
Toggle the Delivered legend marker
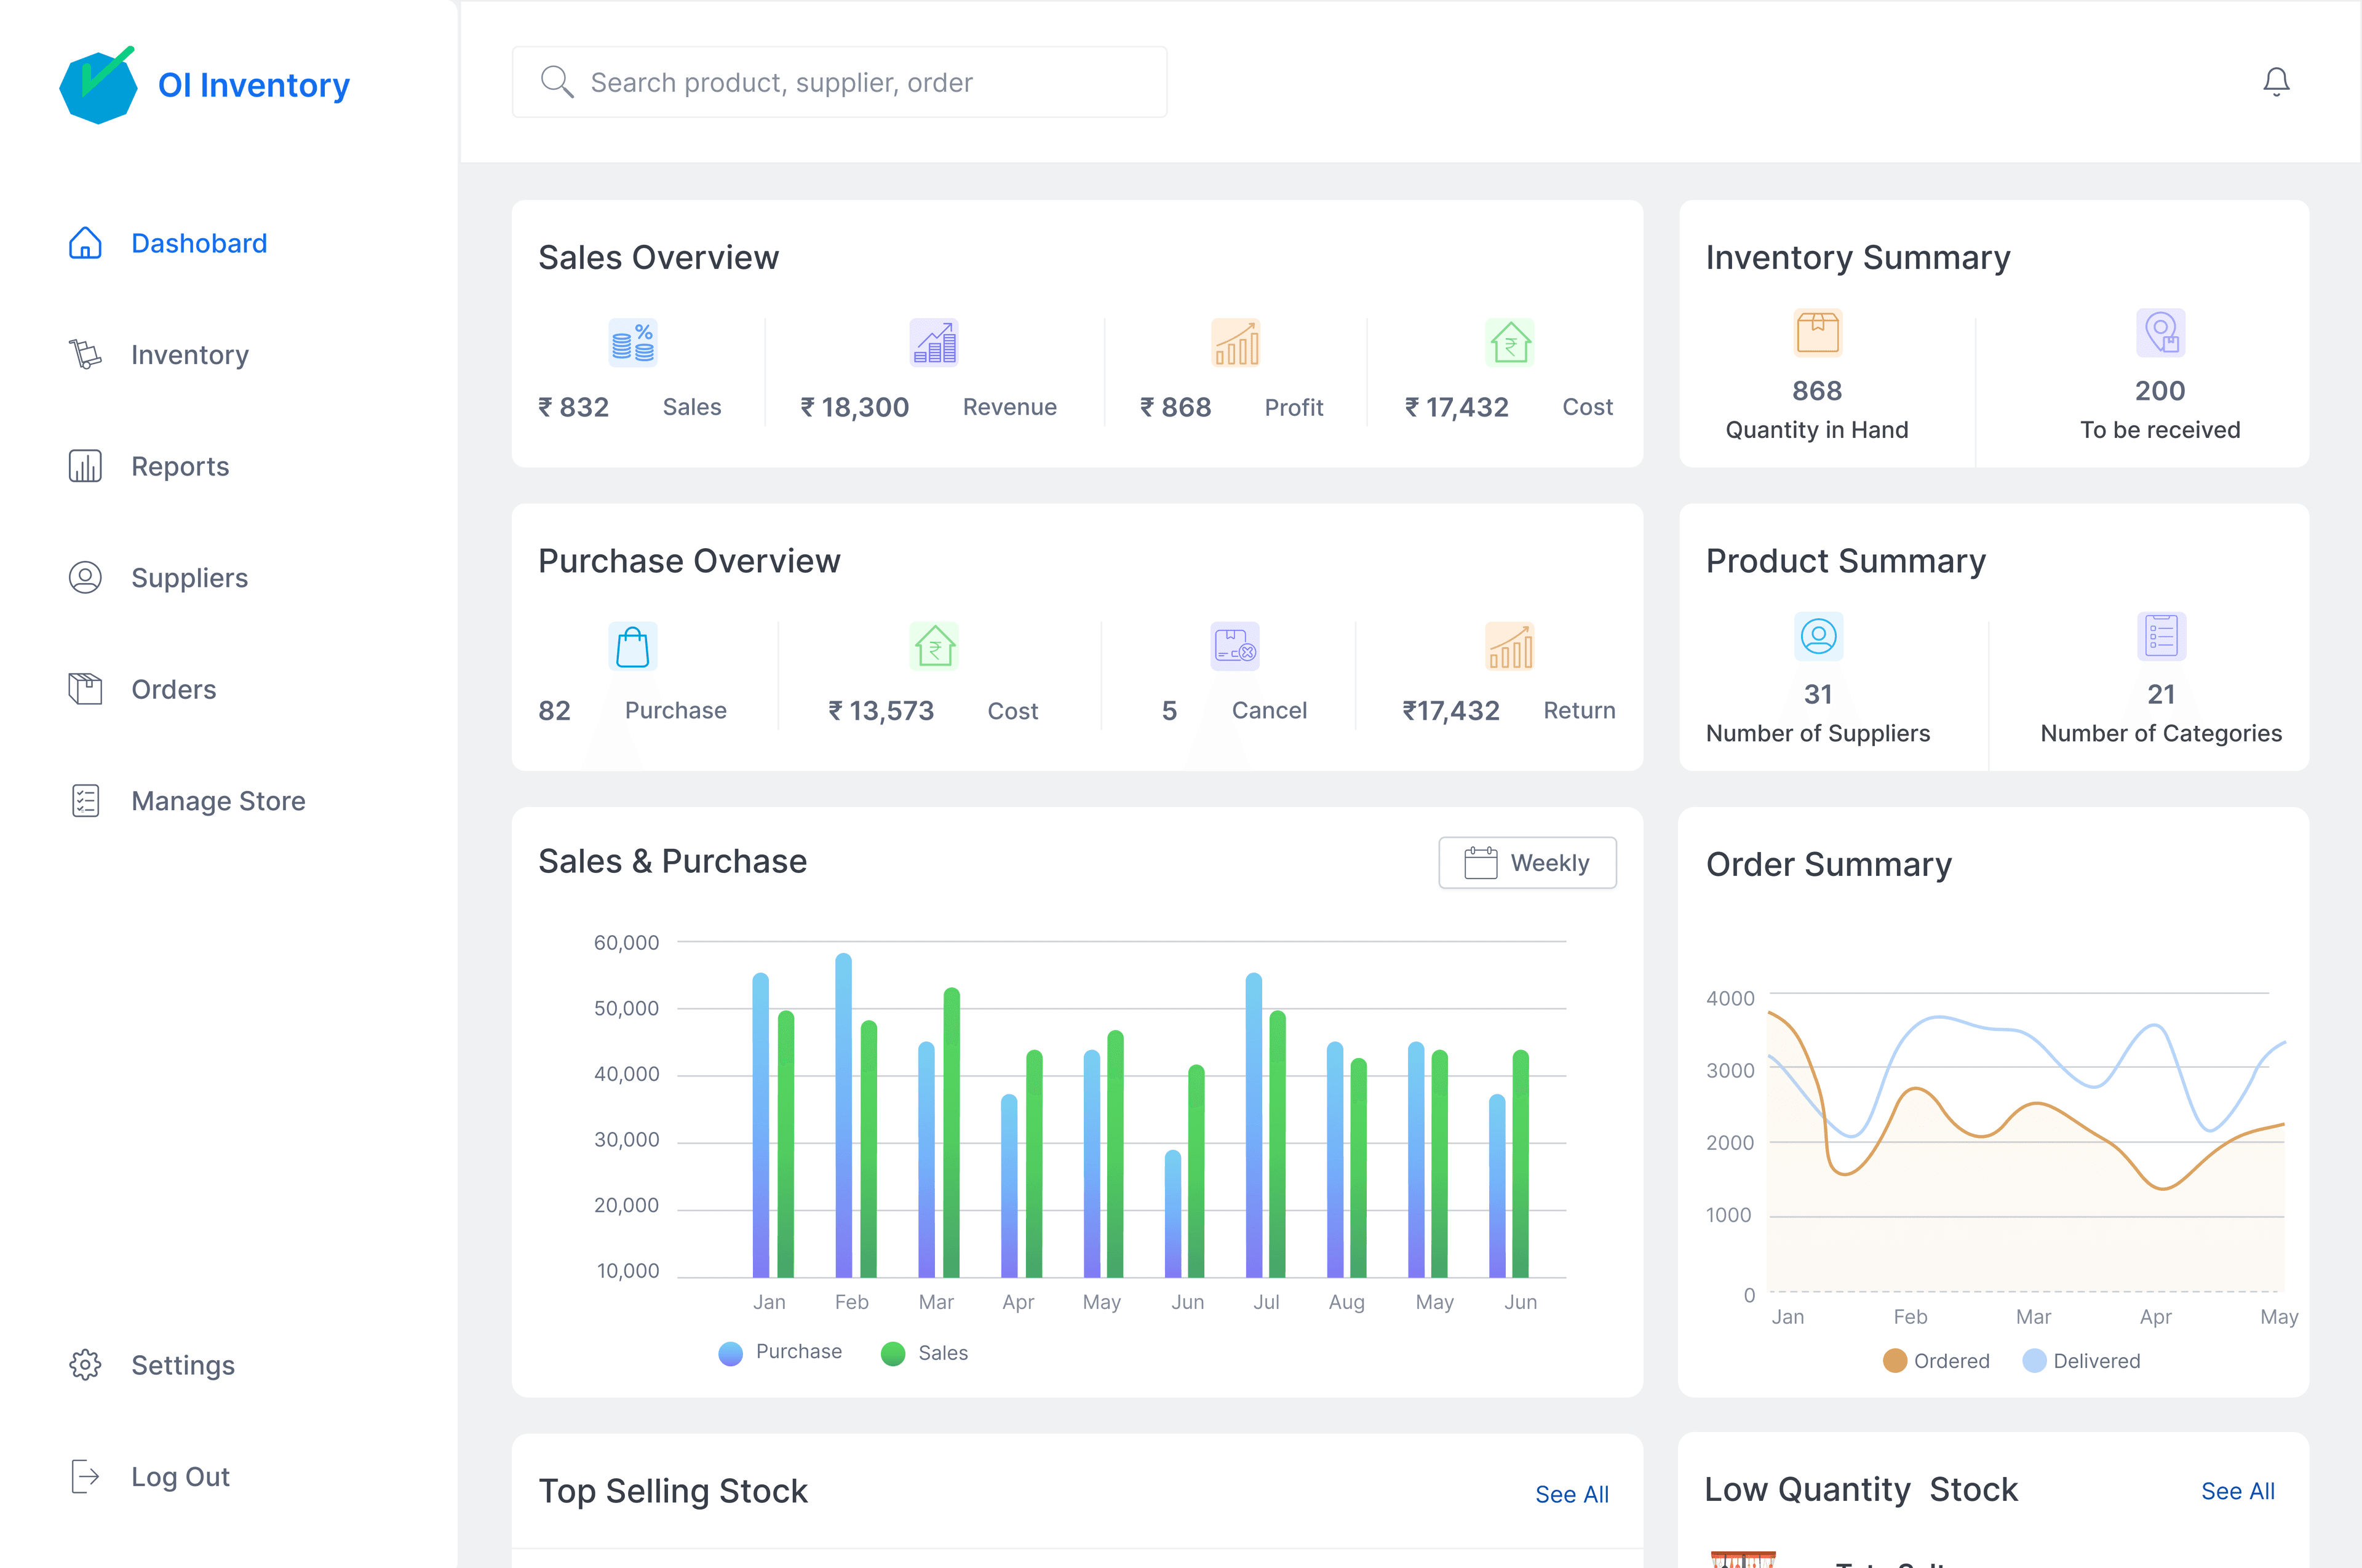[x=2035, y=1361]
